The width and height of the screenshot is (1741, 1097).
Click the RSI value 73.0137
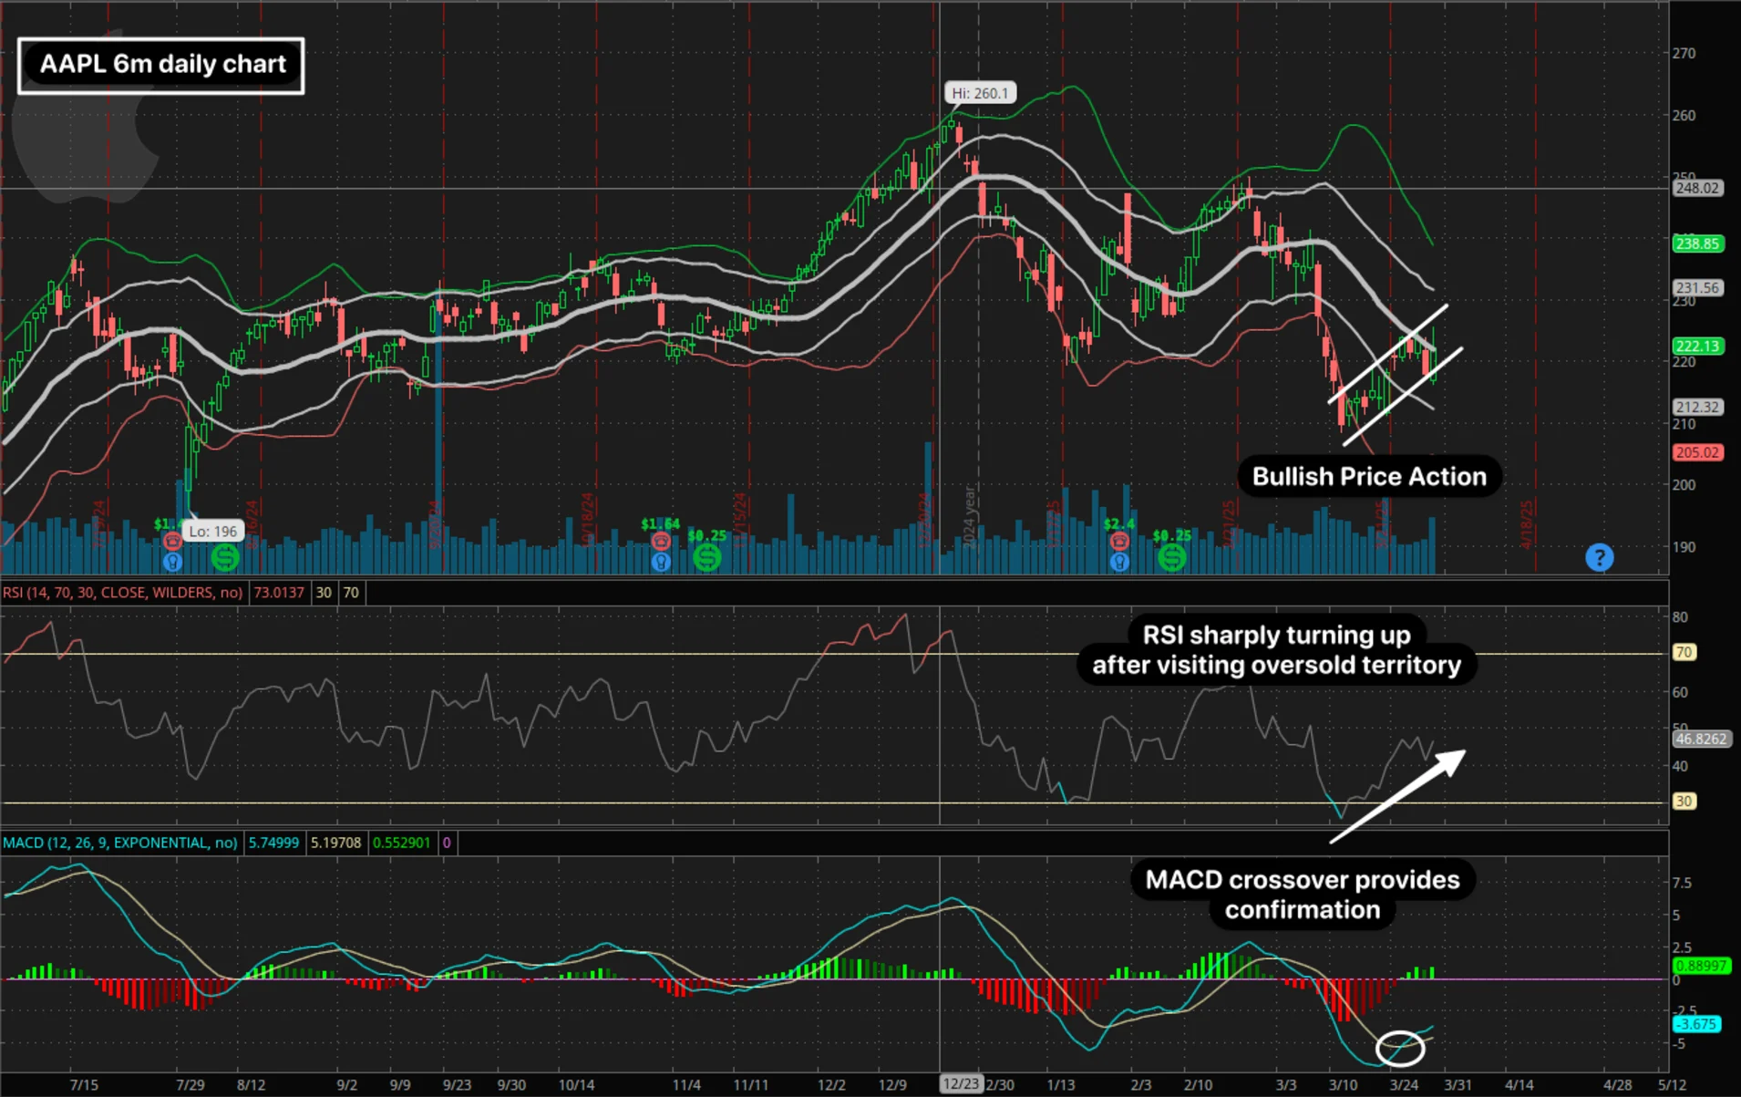[278, 593]
